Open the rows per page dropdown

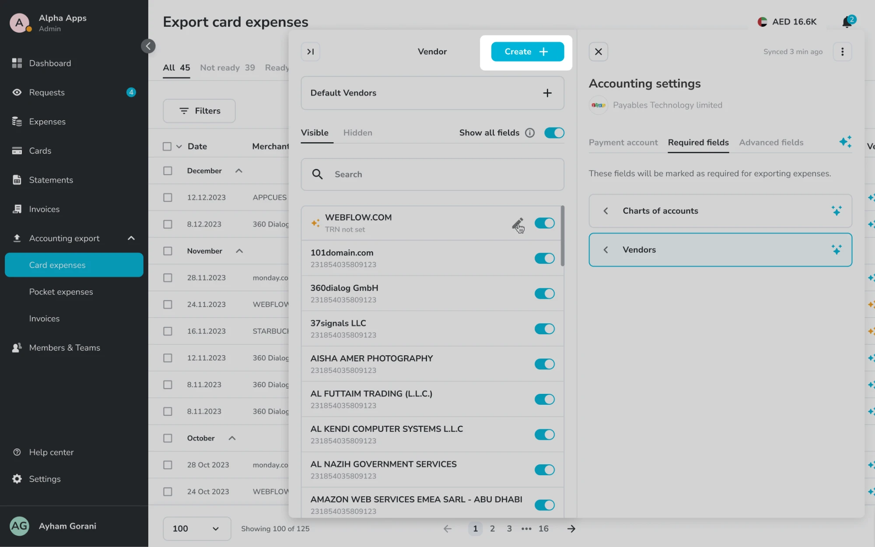[197, 529]
